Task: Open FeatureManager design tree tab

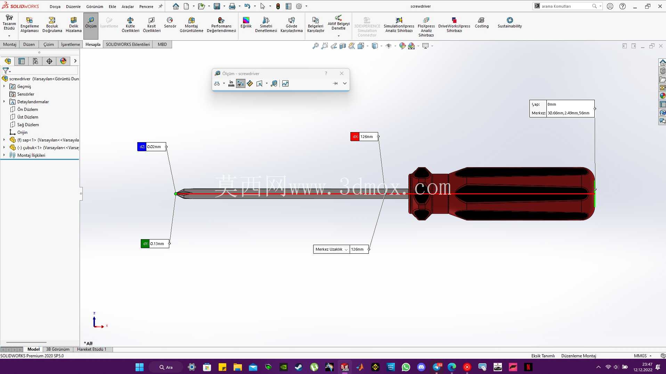Action: tap(8, 61)
